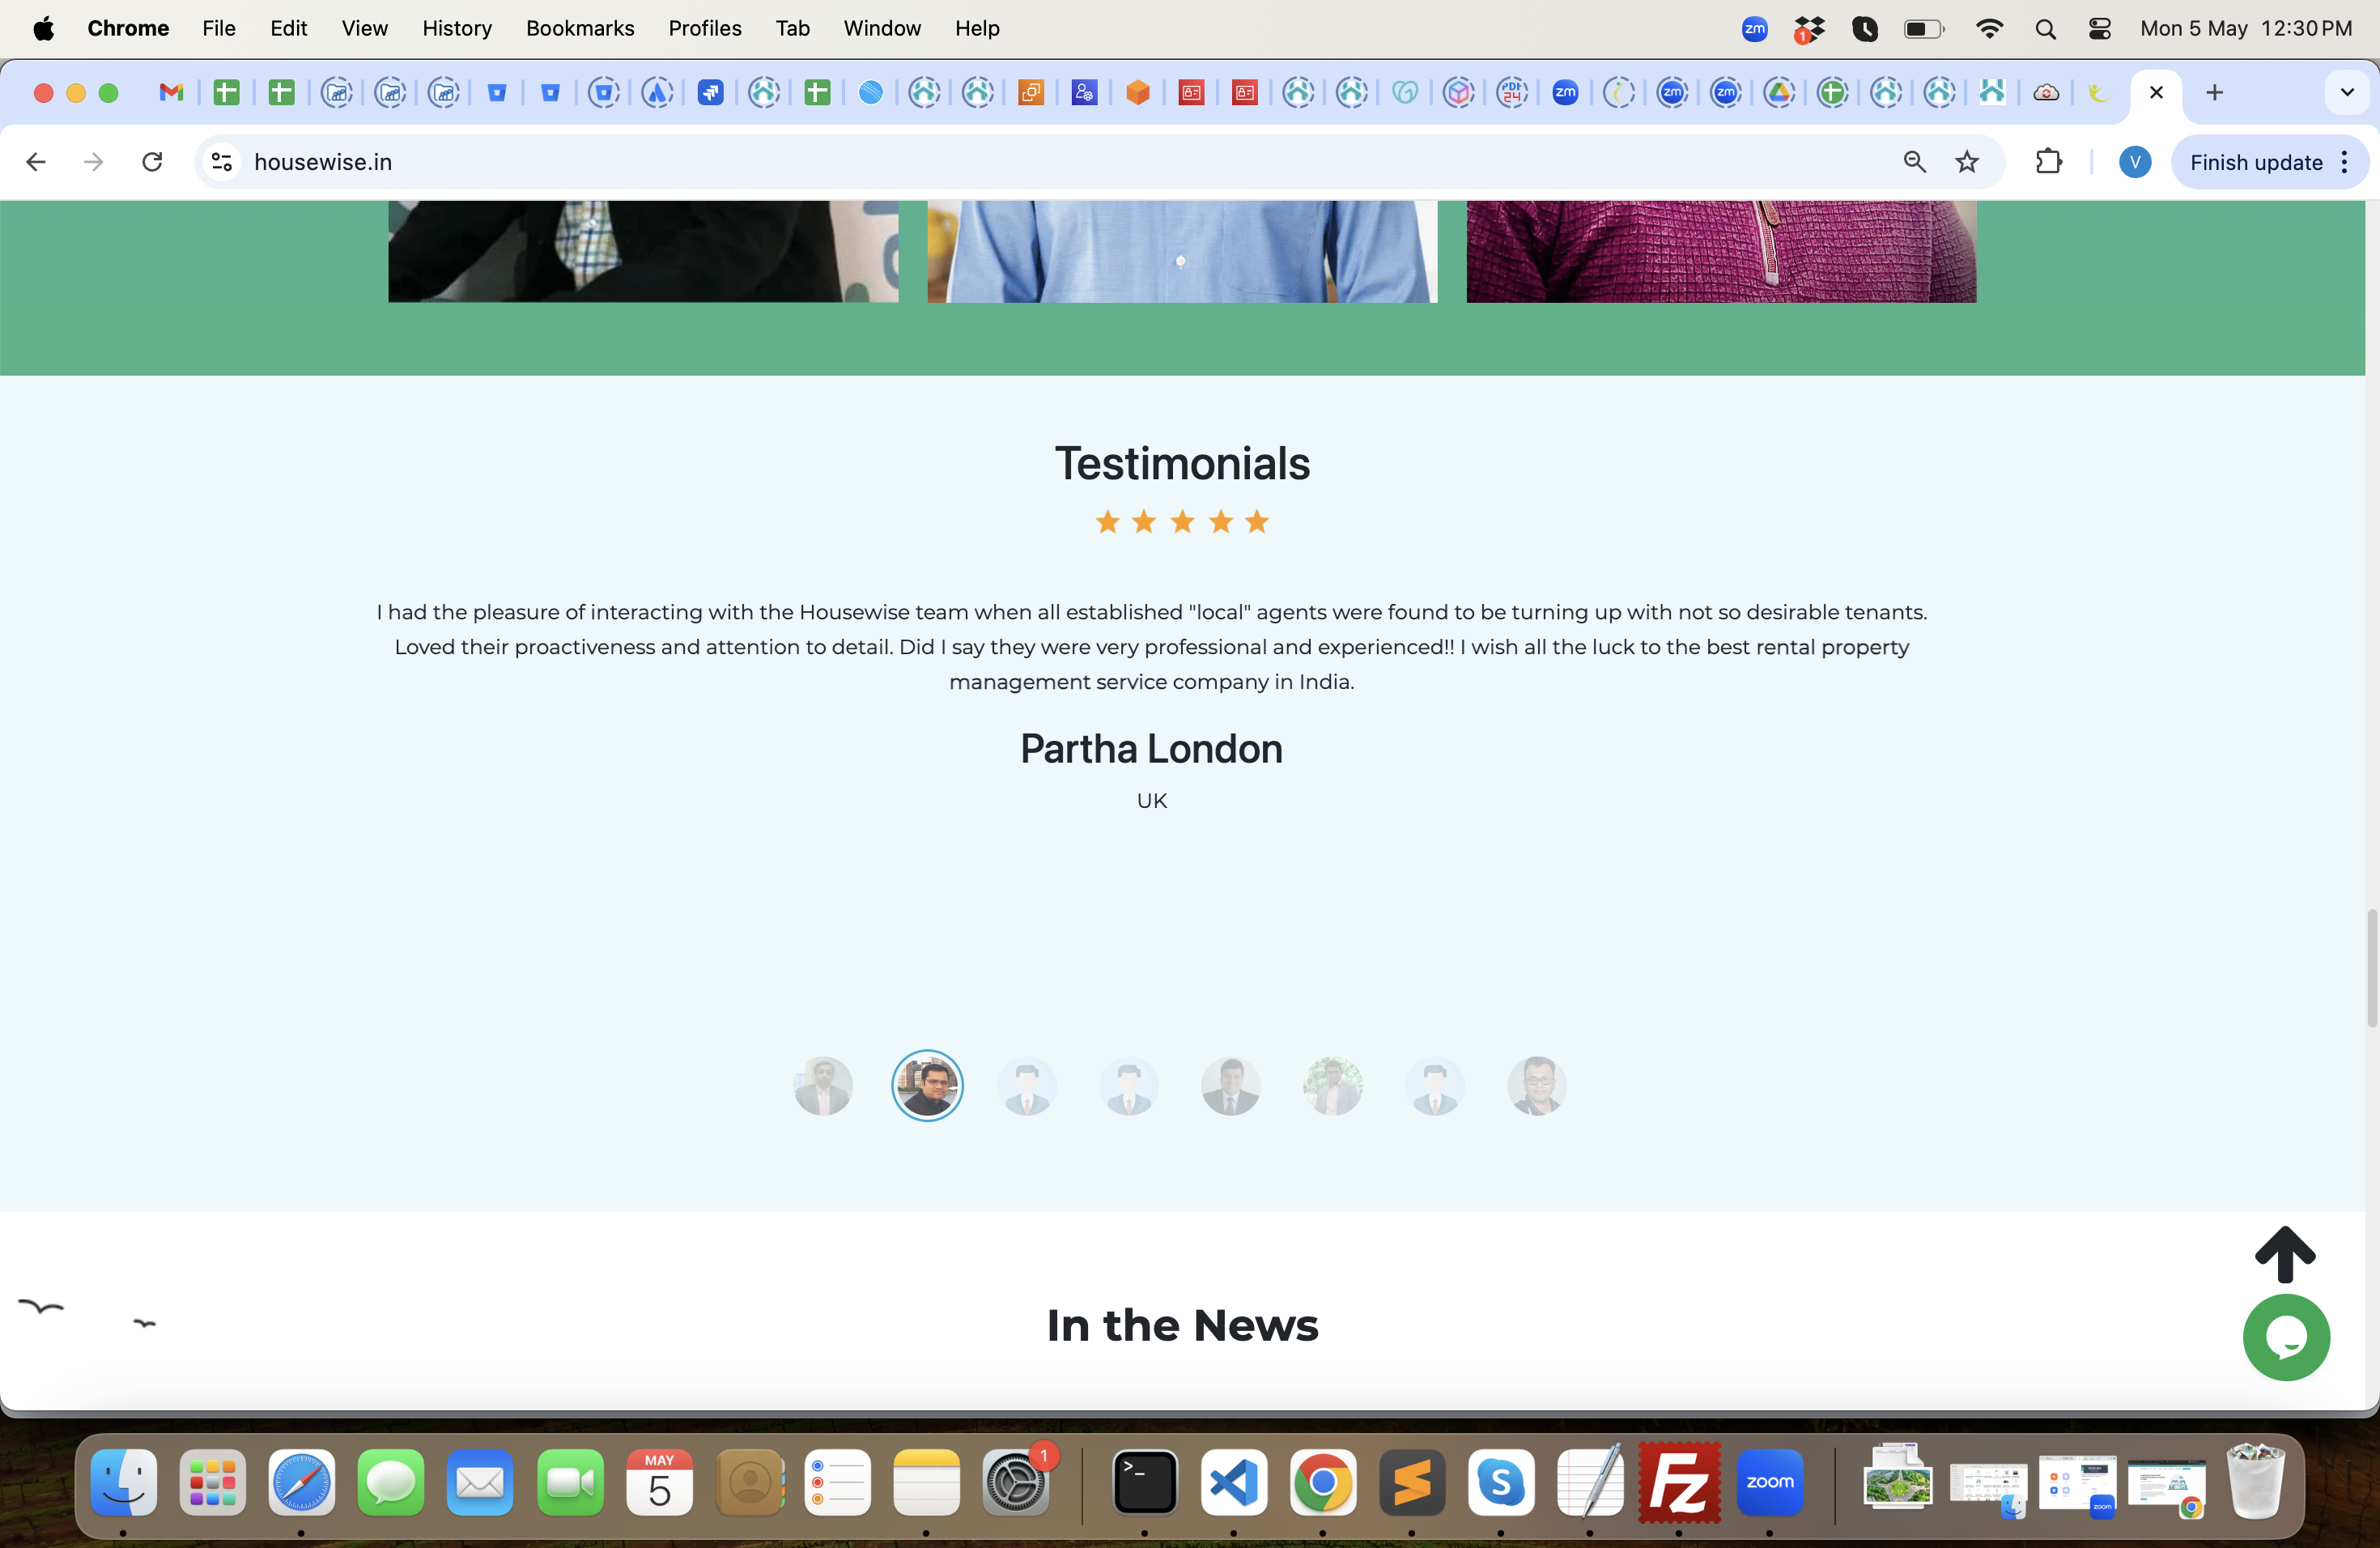Switch to the Google Drive tab
The width and height of the screenshot is (2380, 1548).
pos(1779,93)
